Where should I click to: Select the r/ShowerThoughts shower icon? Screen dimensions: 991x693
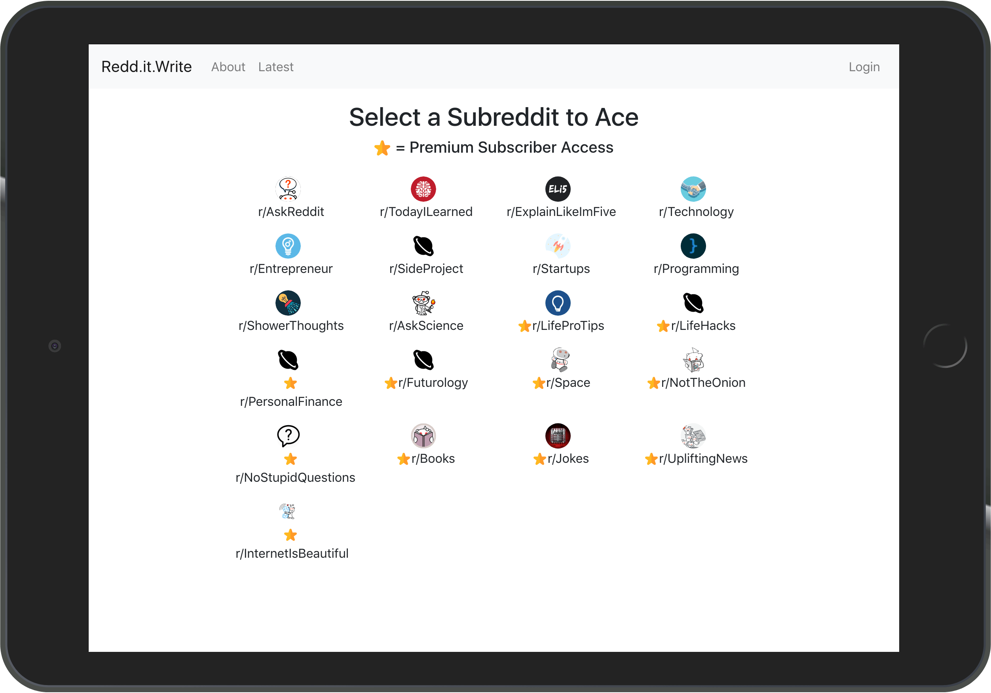click(x=288, y=303)
